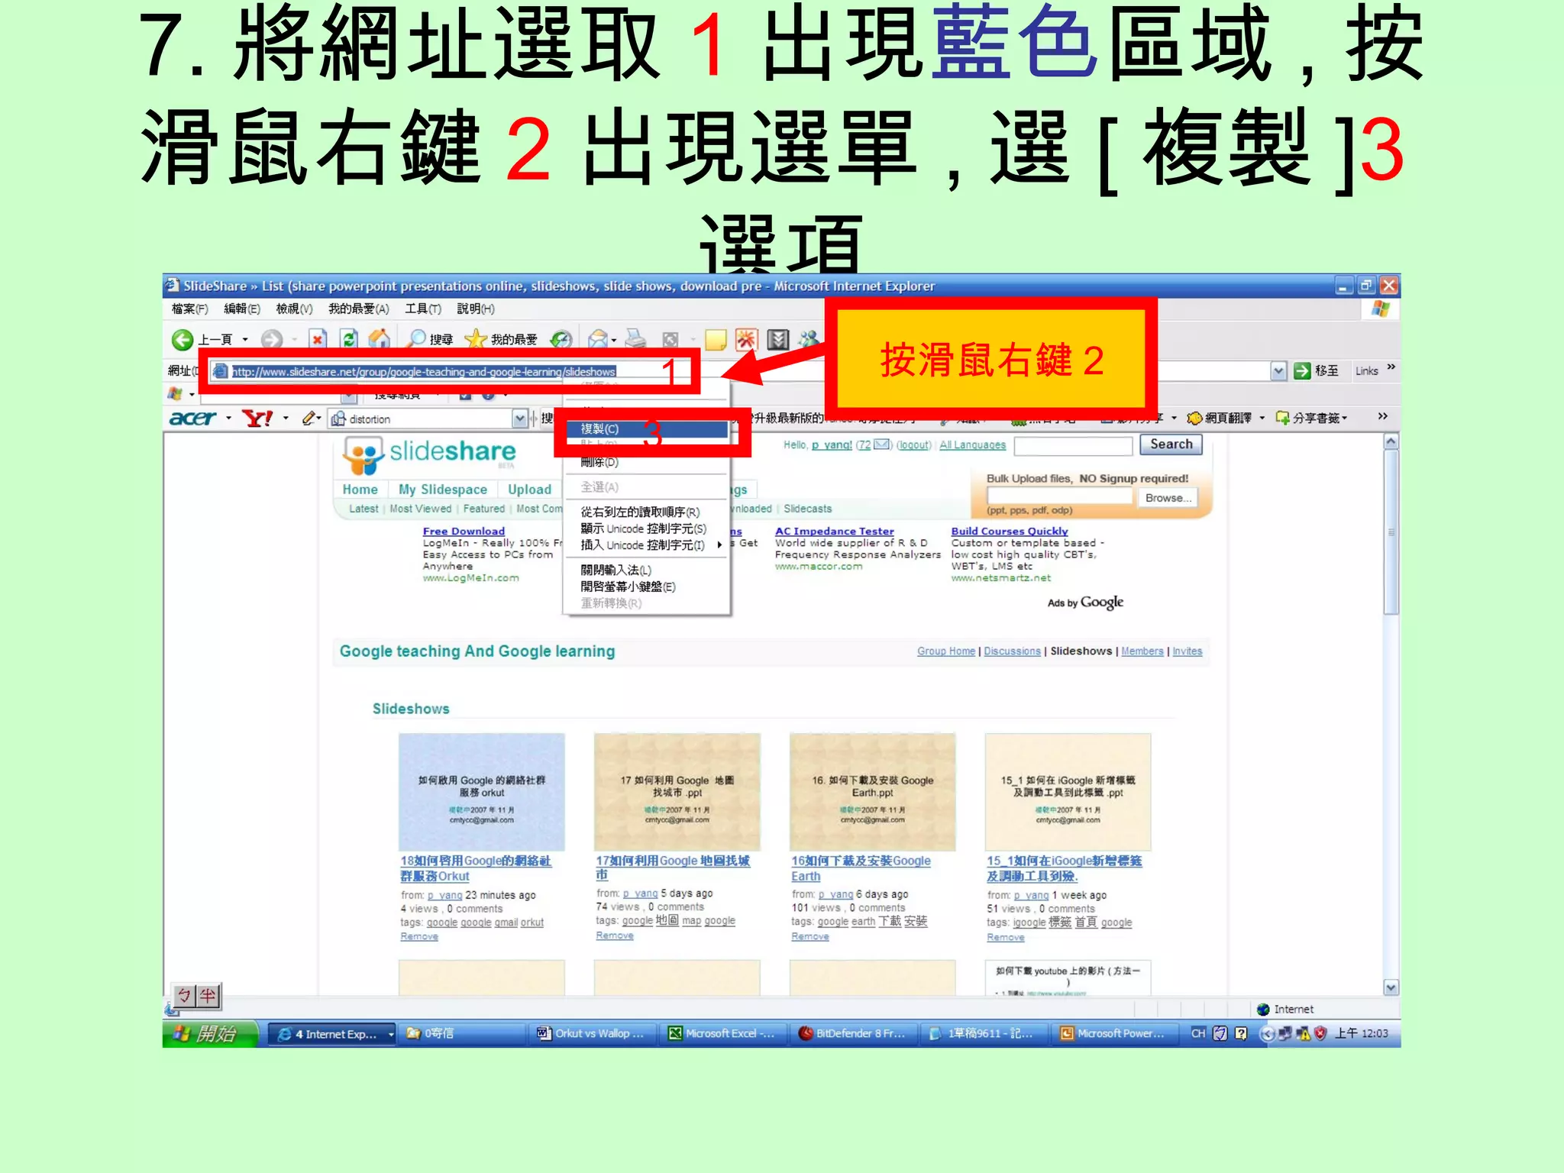Go to homepage with the Home icon

pos(380,339)
